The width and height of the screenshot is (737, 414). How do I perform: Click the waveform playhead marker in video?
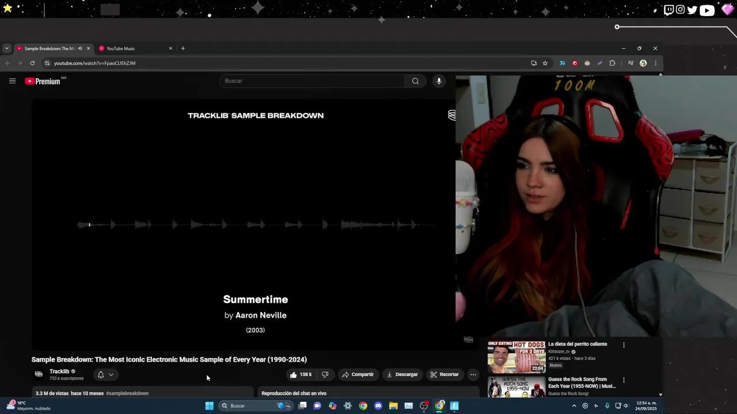tap(89, 225)
